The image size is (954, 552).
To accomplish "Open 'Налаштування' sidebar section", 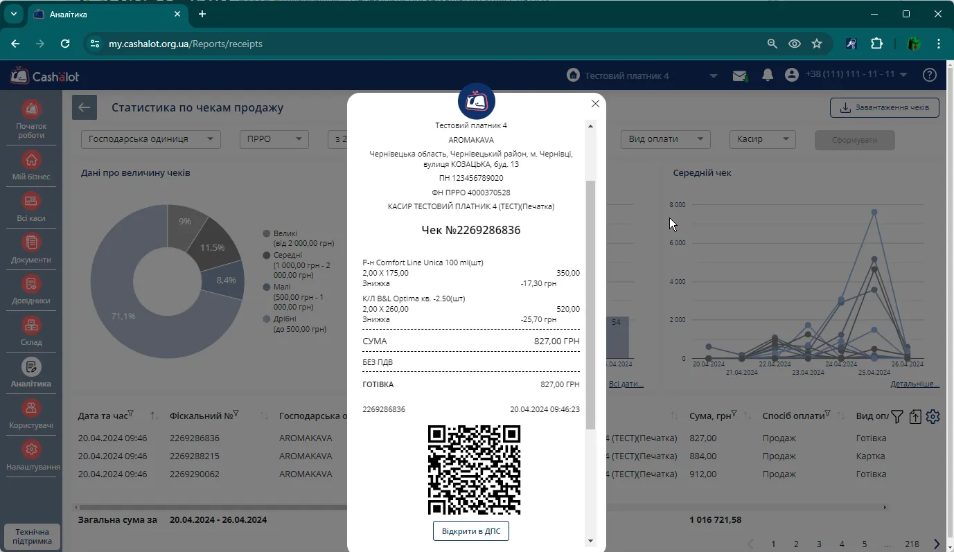I will point(31,456).
